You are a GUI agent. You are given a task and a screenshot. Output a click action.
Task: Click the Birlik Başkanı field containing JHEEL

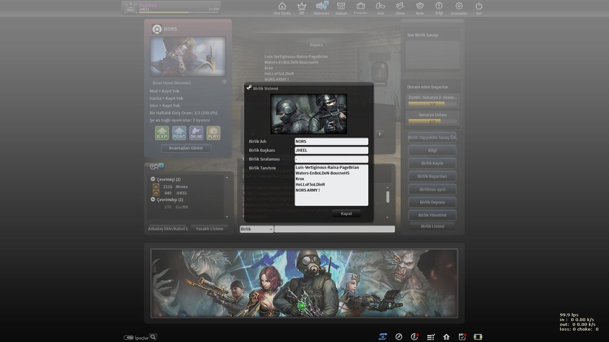coord(331,150)
